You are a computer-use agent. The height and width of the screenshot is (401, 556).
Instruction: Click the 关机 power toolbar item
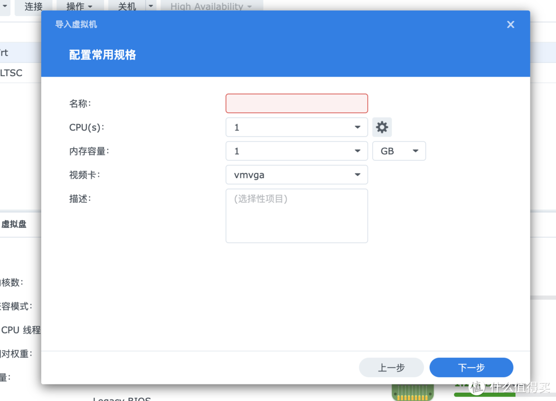pos(128,7)
